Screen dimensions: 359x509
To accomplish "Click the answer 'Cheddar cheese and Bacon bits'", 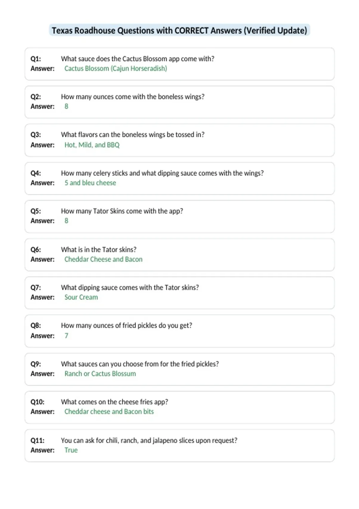I will [x=109, y=412].
